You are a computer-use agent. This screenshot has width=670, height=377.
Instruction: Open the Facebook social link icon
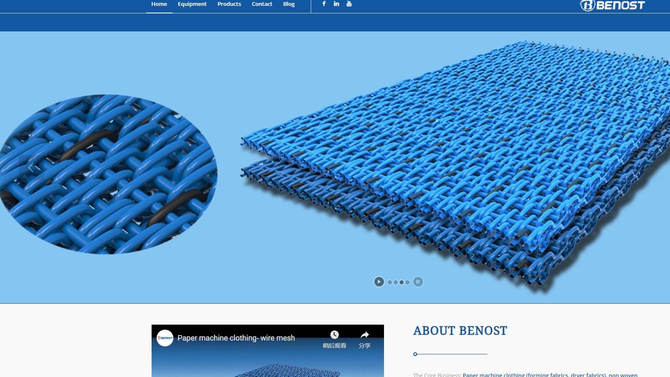pos(324,4)
